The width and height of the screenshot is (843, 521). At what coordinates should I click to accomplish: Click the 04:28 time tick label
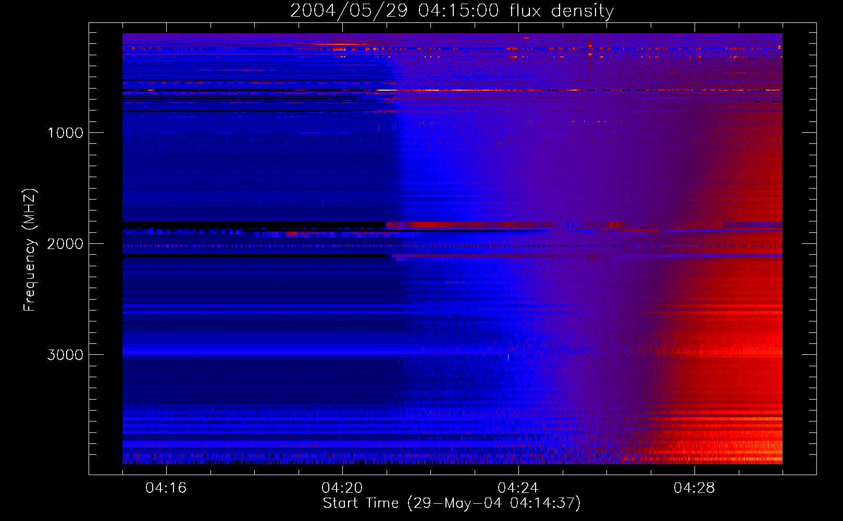694,488
